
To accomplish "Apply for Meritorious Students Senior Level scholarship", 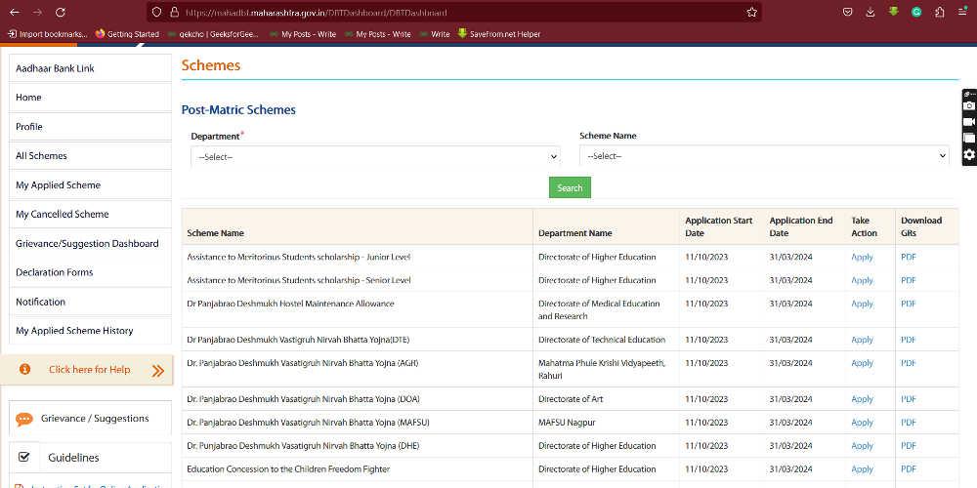I will pos(862,280).
